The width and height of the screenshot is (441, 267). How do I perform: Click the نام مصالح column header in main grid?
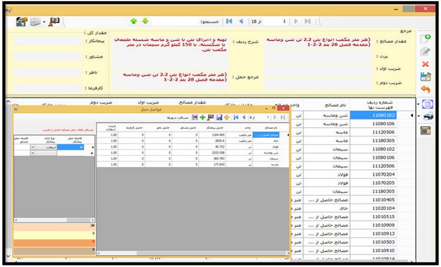coord(327,105)
